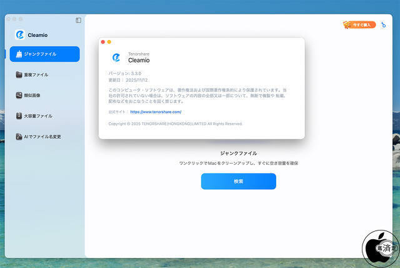Click the orange 今すぐ購入 button
This screenshot has width=400, height=268.
coord(359,25)
